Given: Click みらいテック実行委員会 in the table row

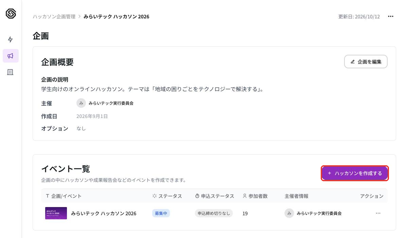Looking at the screenshot, I should [319, 213].
